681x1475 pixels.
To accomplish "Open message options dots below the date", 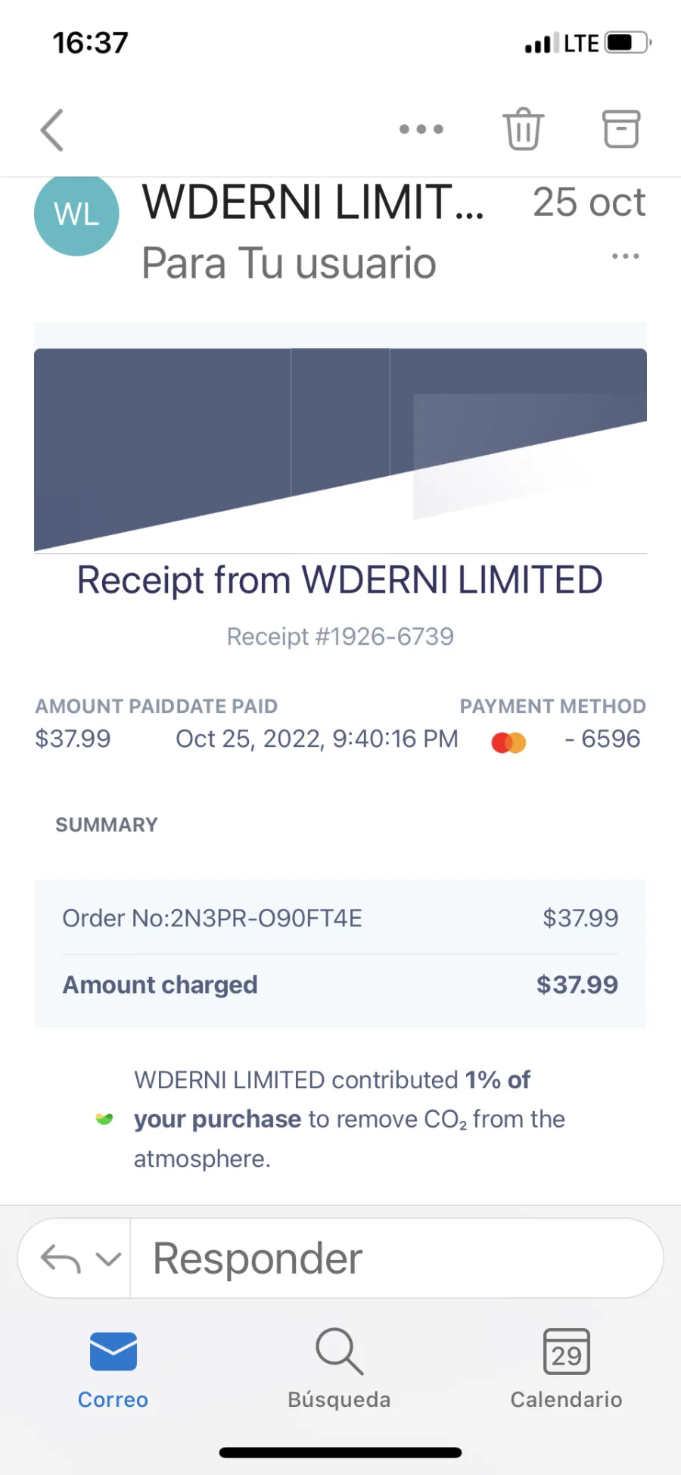I will click(x=626, y=257).
